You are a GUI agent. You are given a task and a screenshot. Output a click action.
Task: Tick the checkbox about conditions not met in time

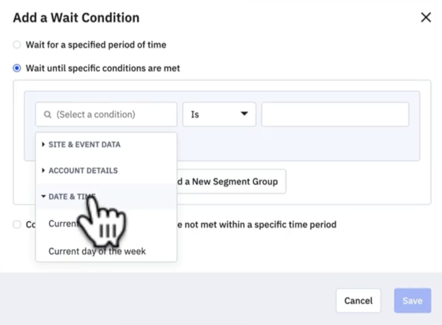click(x=17, y=225)
